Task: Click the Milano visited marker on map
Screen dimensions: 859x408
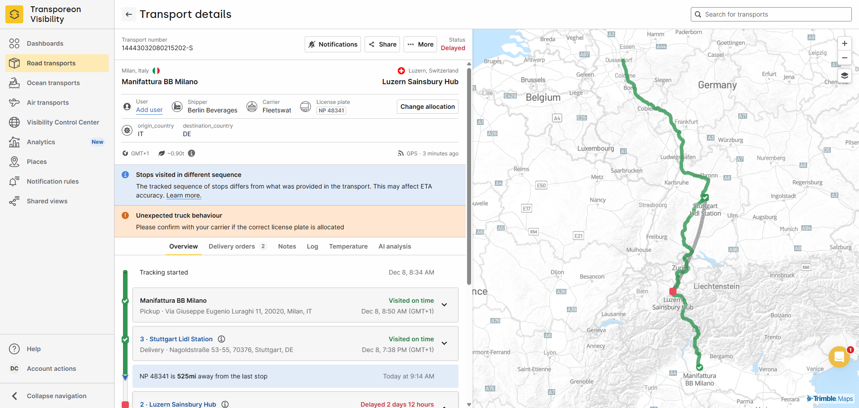Action: click(x=699, y=367)
